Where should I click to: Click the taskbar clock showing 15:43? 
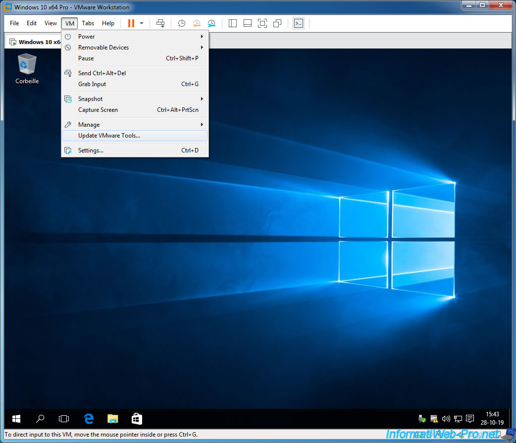coord(492,418)
